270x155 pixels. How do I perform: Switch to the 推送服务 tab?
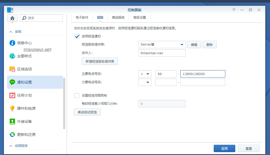118,18
